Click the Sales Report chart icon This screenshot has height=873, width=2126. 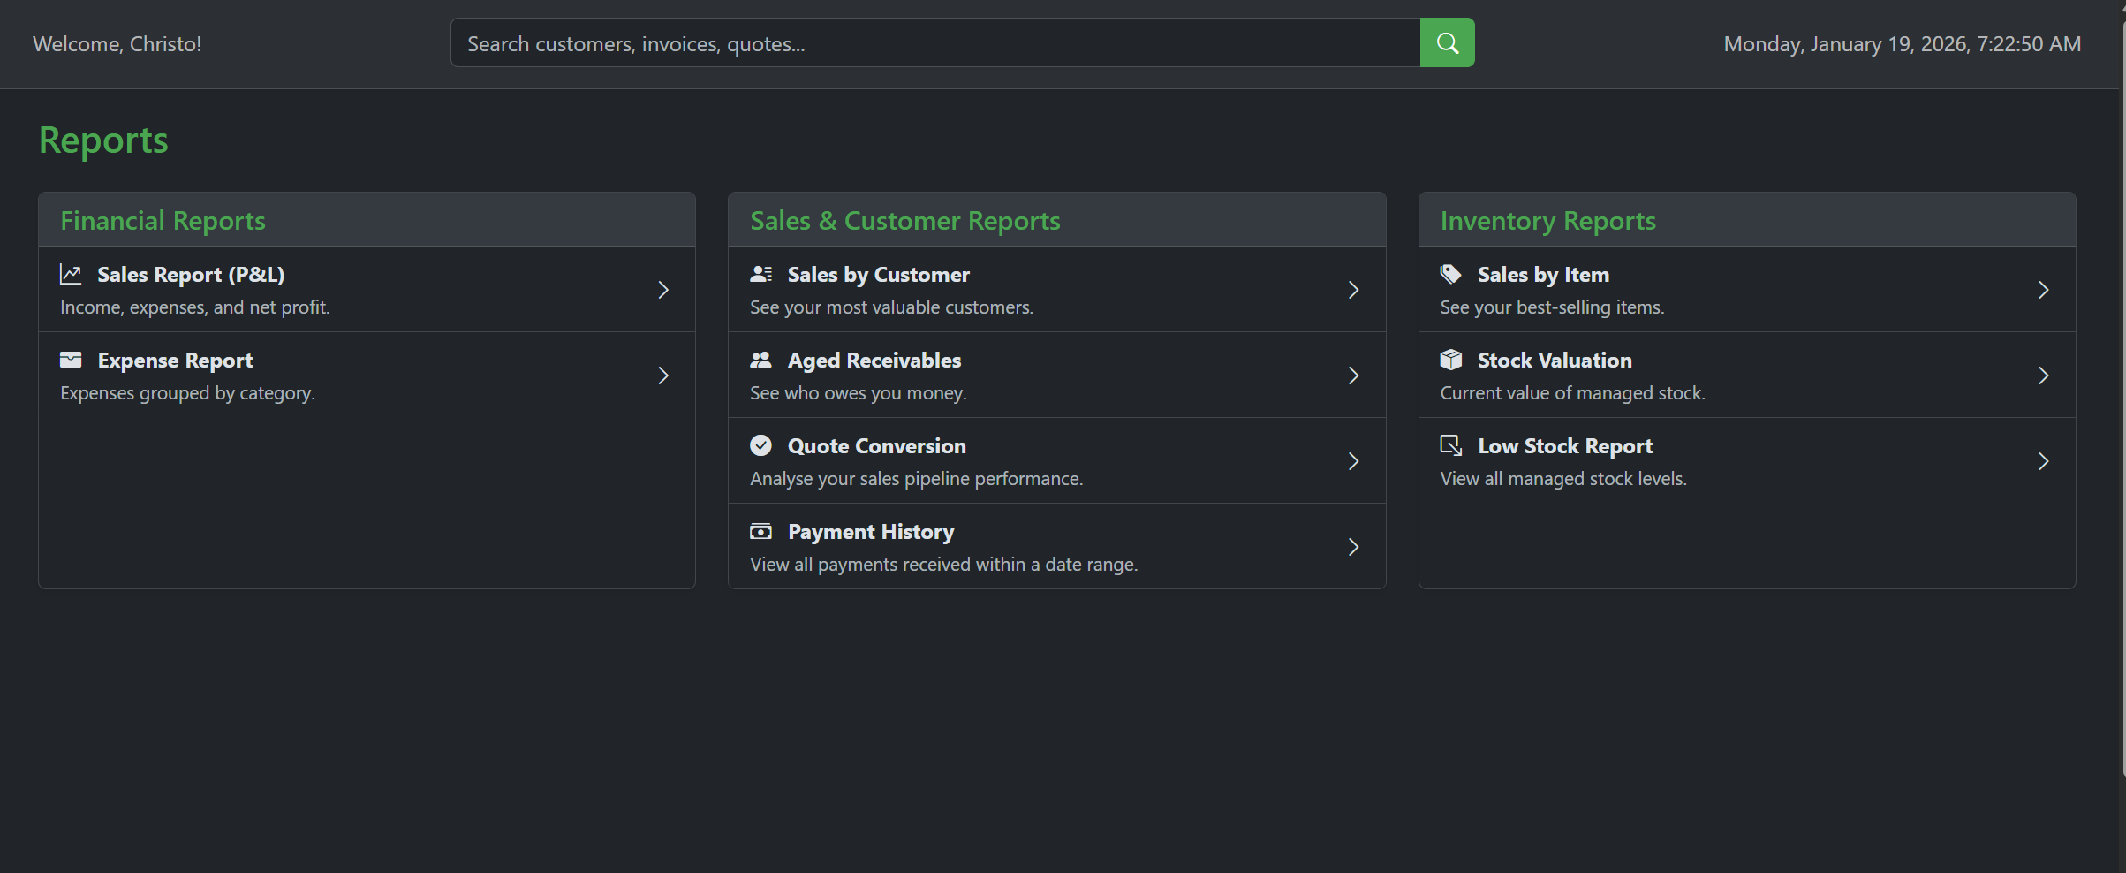point(71,274)
